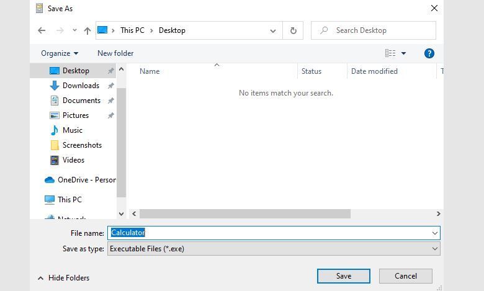Close the Save As dialog
This screenshot has height=291, width=484.
coord(434,8)
